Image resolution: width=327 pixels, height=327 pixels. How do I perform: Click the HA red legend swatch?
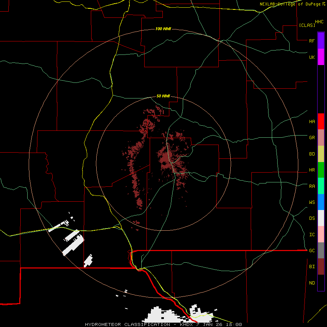click(321, 121)
